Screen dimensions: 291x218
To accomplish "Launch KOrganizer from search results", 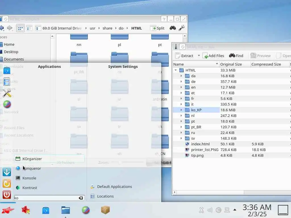I will [49, 159].
